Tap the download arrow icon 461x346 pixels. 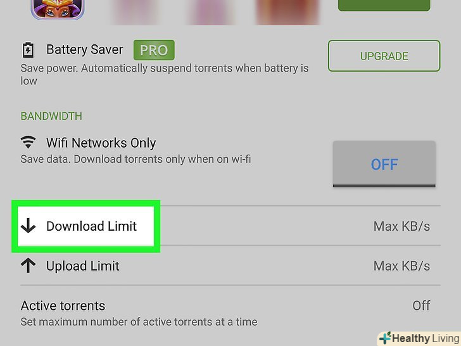28,226
